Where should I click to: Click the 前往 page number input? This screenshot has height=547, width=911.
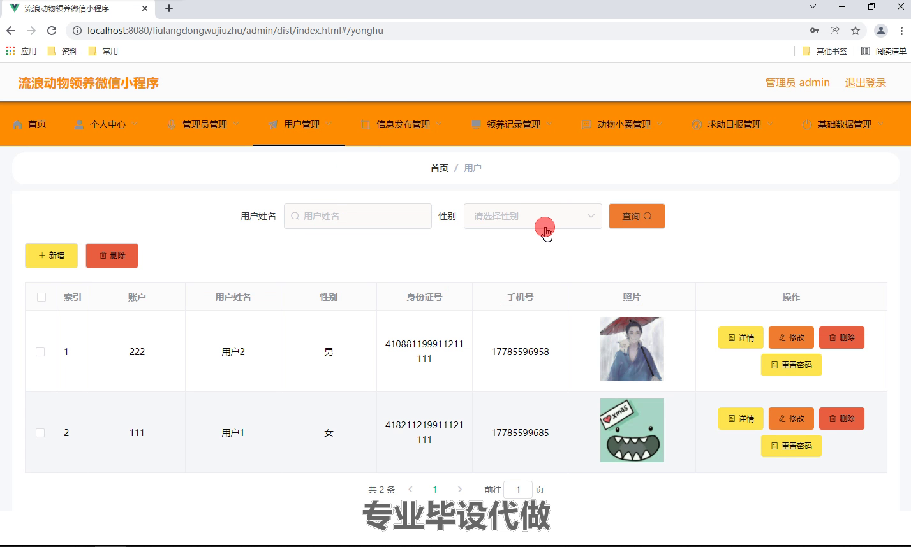click(518, 490)
